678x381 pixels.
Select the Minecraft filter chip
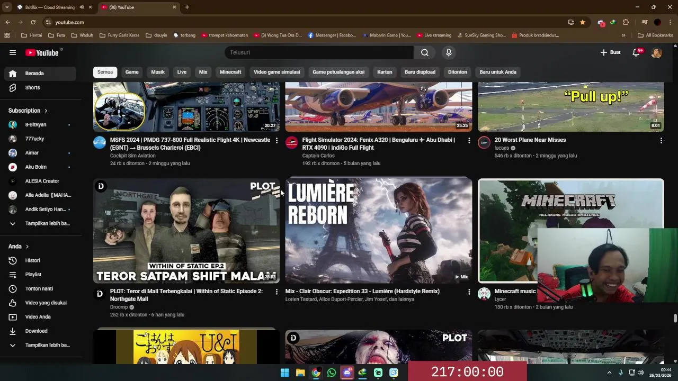point(230,72)
